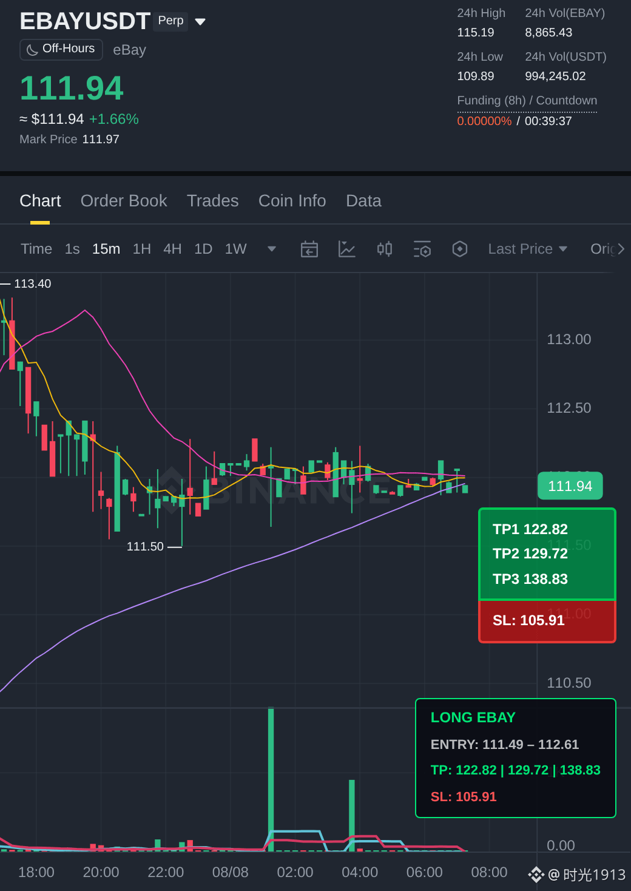Image resolution: width=631 pixels, height=891 pixels.
Task: Tap the TP1 122.82 target line
Action: pyautogui.click(x=530, y=529)
